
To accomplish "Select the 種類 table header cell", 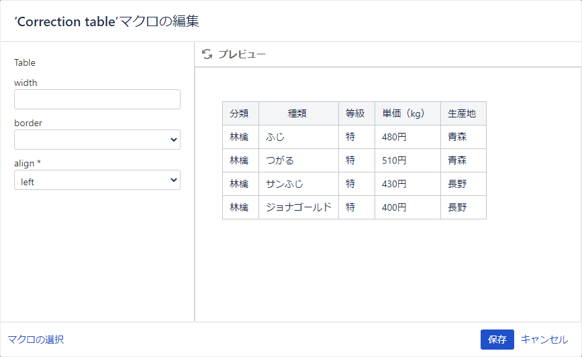I will (297, 113).
